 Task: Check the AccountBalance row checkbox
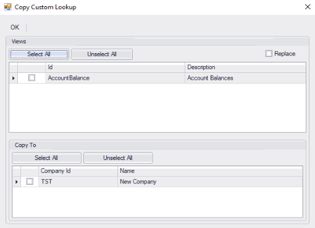[31, 78]
